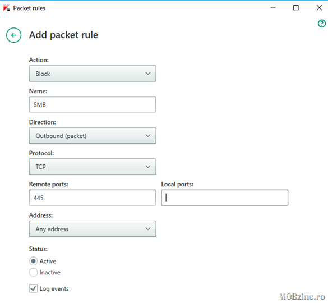
Task: Select the Active status radio button
Action: tap(33, 261)
